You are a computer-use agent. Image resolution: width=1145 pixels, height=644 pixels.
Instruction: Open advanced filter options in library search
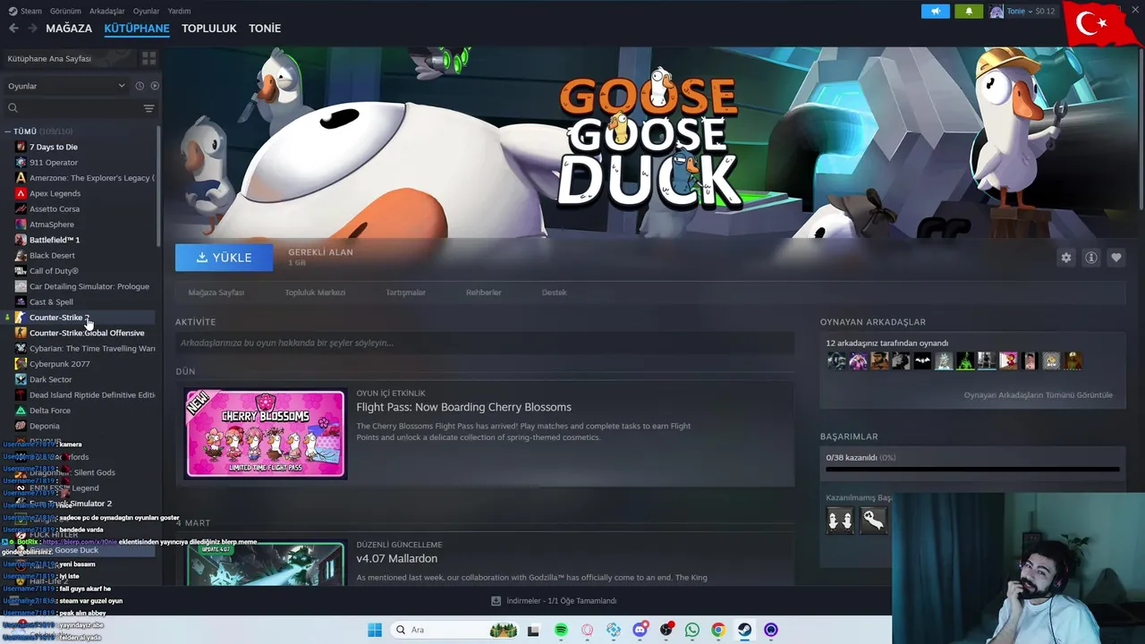(149, 108)
